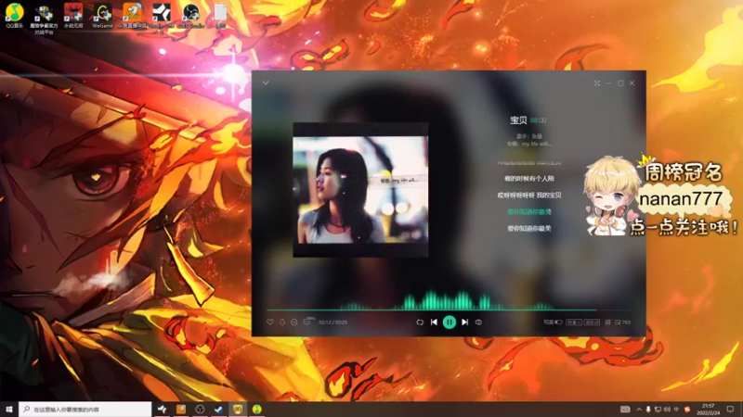Open the MV badge beside the title

(542, 120)
